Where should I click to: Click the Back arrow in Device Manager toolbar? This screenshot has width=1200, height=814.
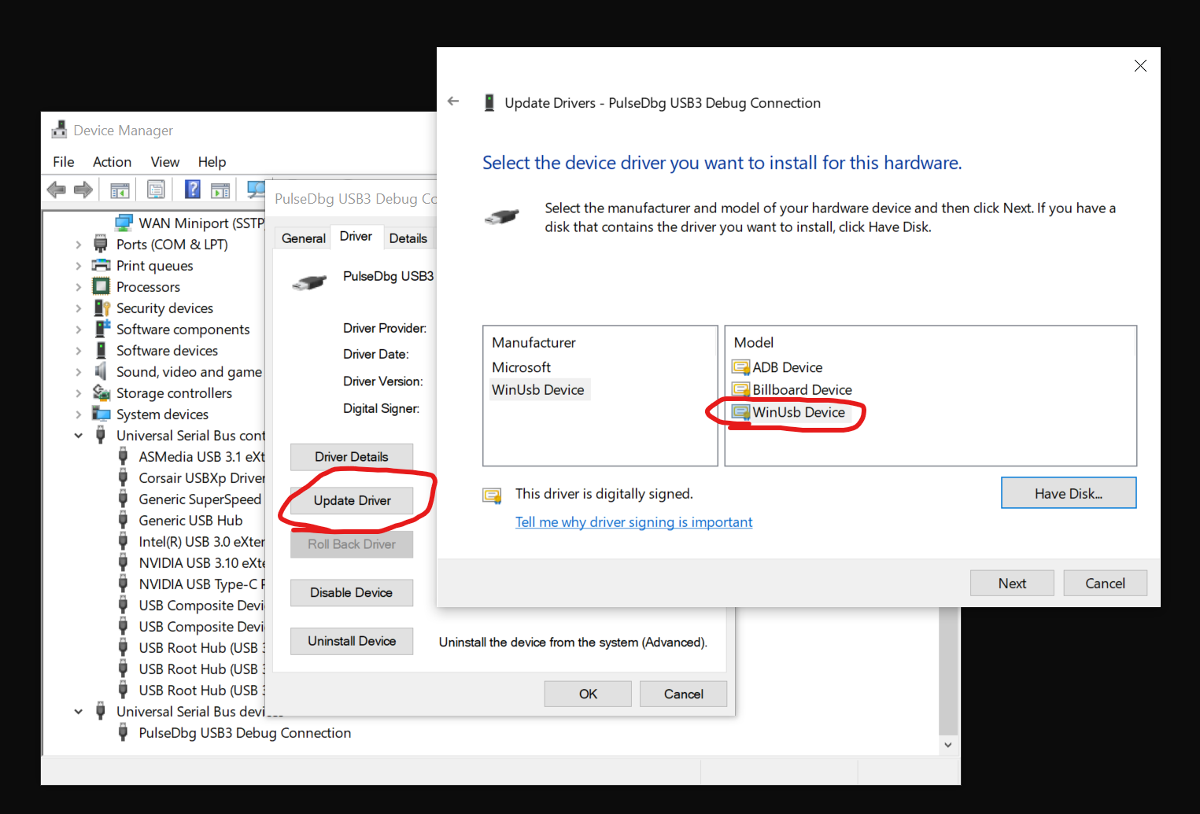coord(56,190)
